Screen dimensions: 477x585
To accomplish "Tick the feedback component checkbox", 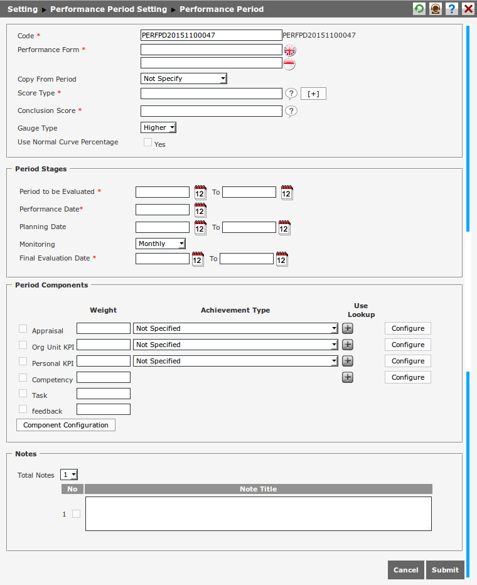I will coord(23,409).
